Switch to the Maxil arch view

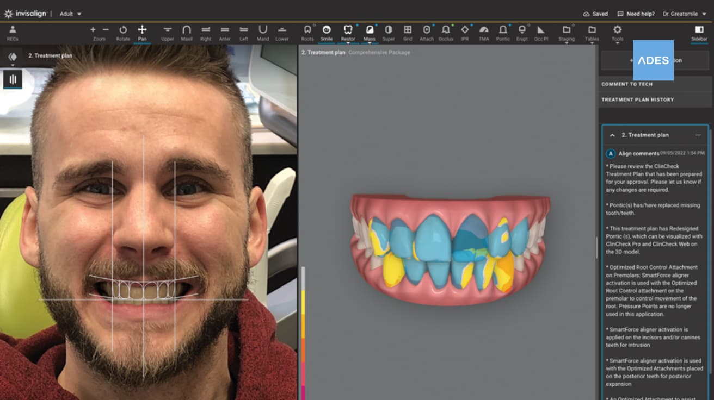point(187,33)
